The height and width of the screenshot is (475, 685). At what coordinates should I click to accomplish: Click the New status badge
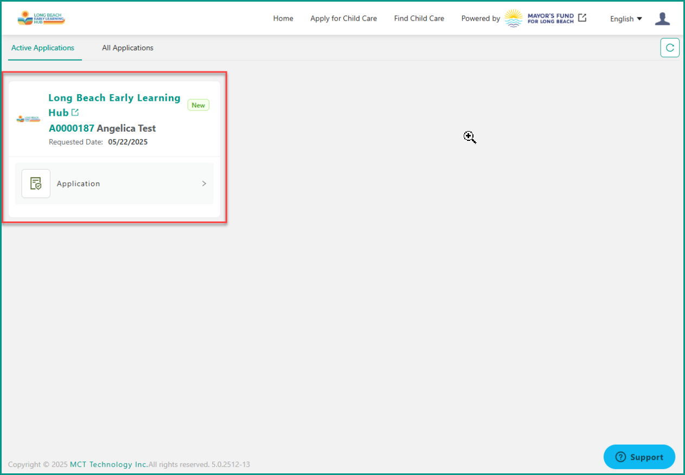tap(199, 105)
